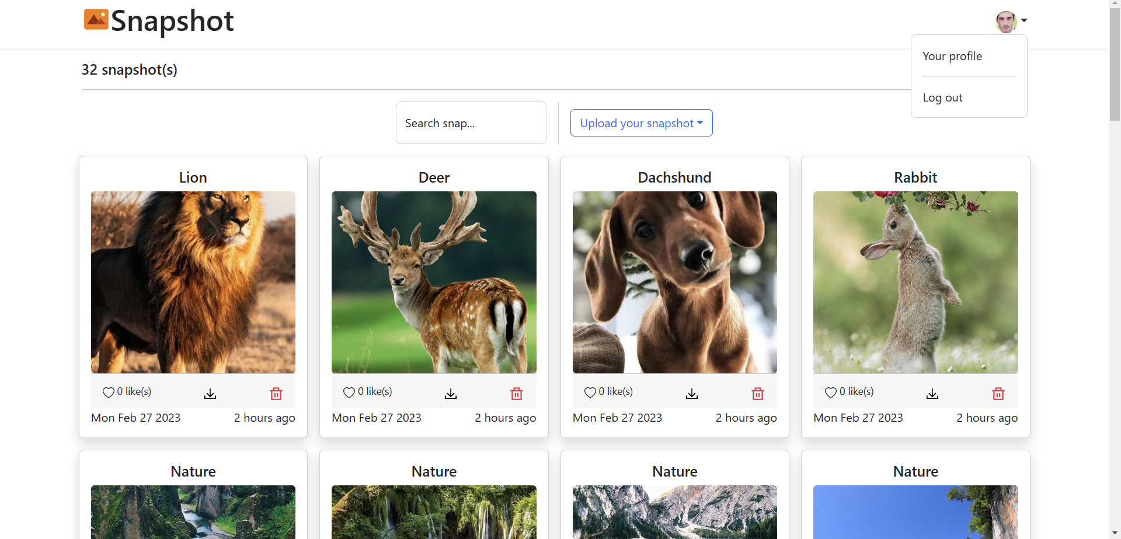Choose Log out from the menu

[x=942, y=97]
